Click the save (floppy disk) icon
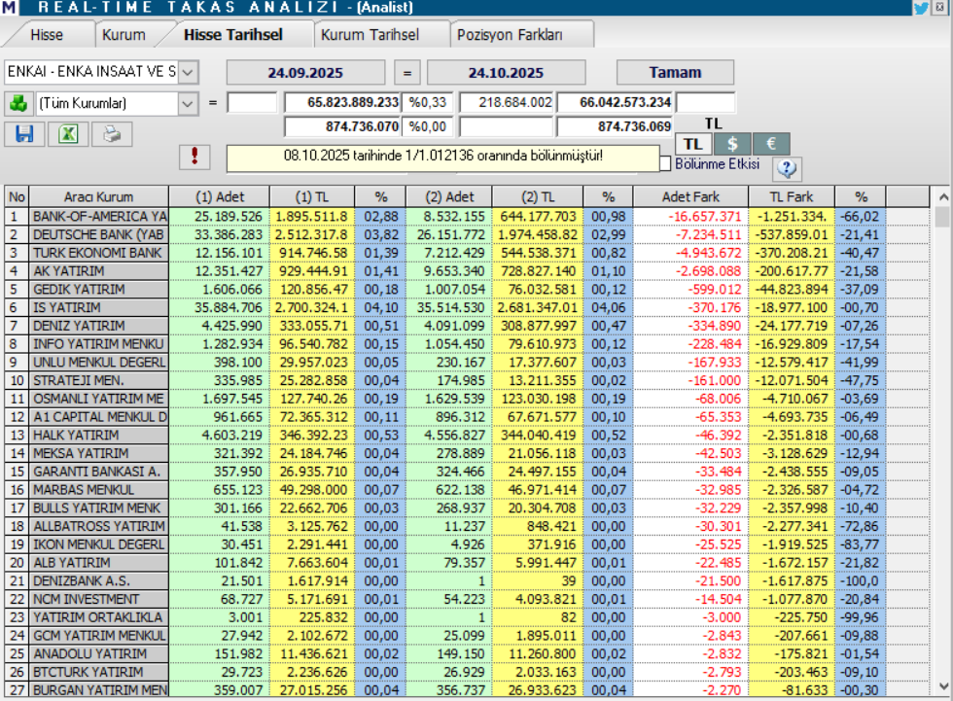953x701 pixels. pos(24,134)
